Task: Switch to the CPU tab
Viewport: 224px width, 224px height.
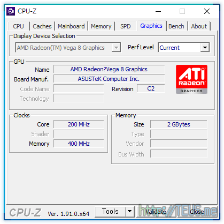Action: pyautogui.click(x=18, y=26)
